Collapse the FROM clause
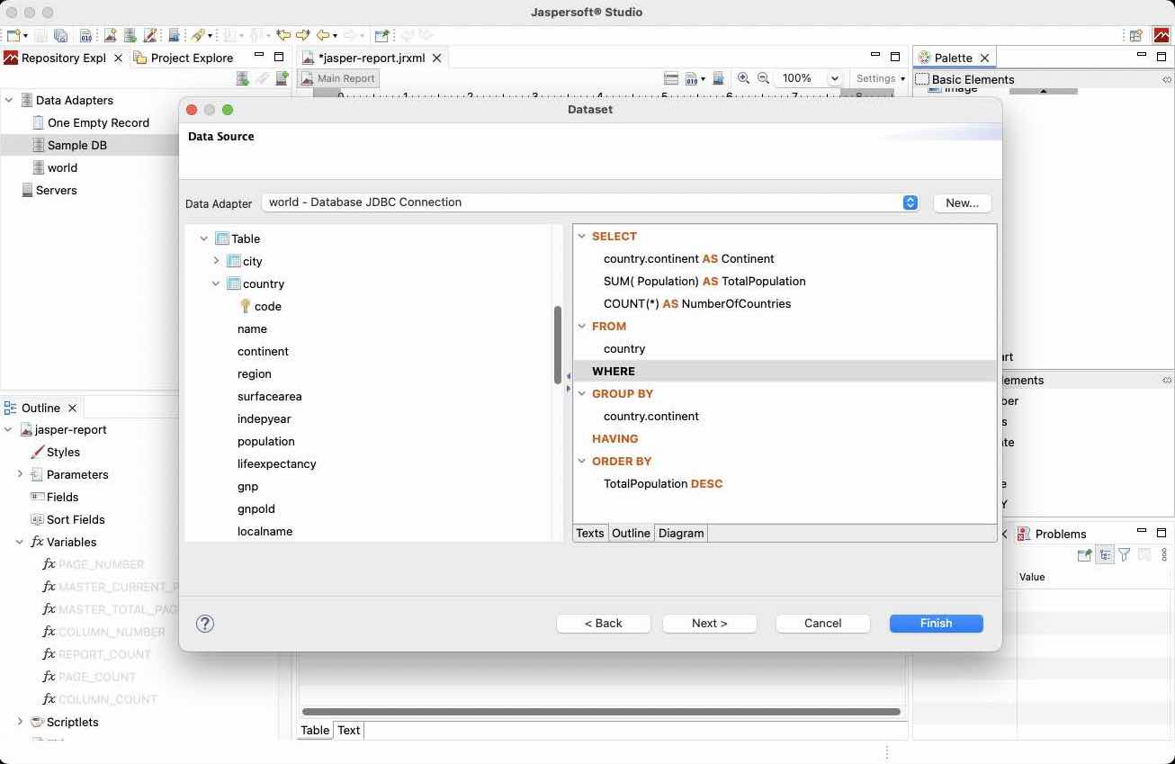Image resolution: width=1175 pixels, height=764 pixels. coord(582,326)
